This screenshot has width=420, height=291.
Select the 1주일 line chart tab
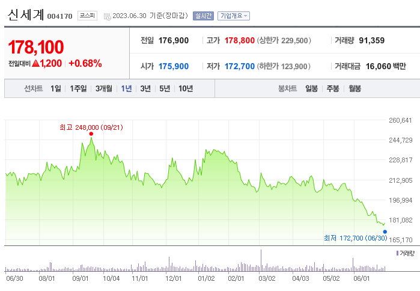(78, 88)
